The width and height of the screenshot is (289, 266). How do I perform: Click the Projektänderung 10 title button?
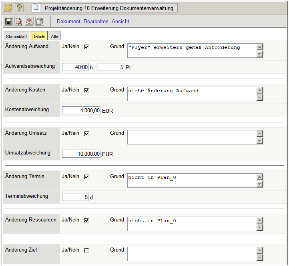point(109,8)
